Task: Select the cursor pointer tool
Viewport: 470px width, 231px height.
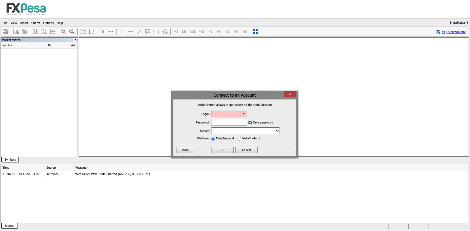Action: click(x=103, y=32)
